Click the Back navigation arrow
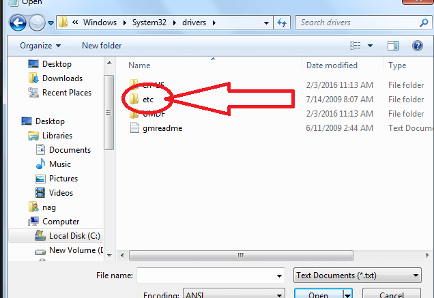Image resolution: width=434 pixels, height=298 pixels. (x=18, y=23)
